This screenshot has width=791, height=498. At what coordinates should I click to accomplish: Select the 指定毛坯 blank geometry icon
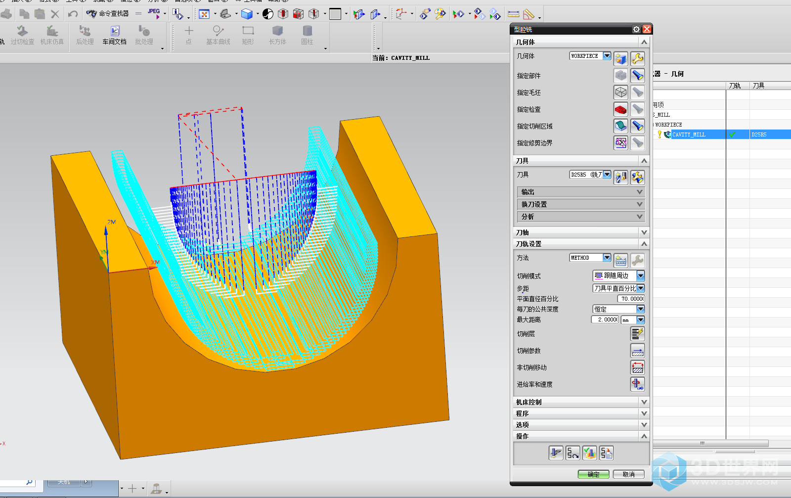click(621, 92)
